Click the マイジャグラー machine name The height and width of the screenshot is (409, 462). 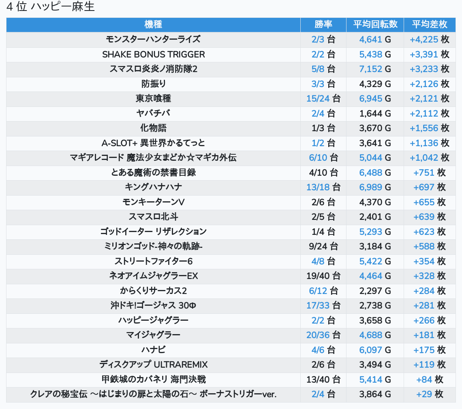[x=153, y=335]
